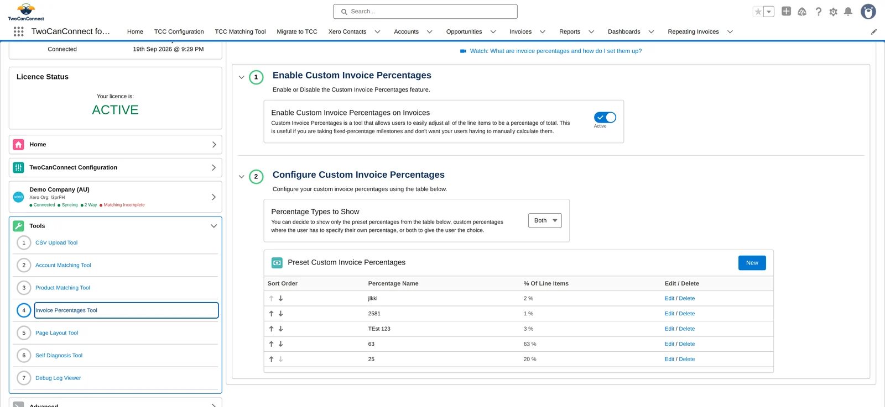Delete the TEst 123 percentage

(x=687, y=329)
